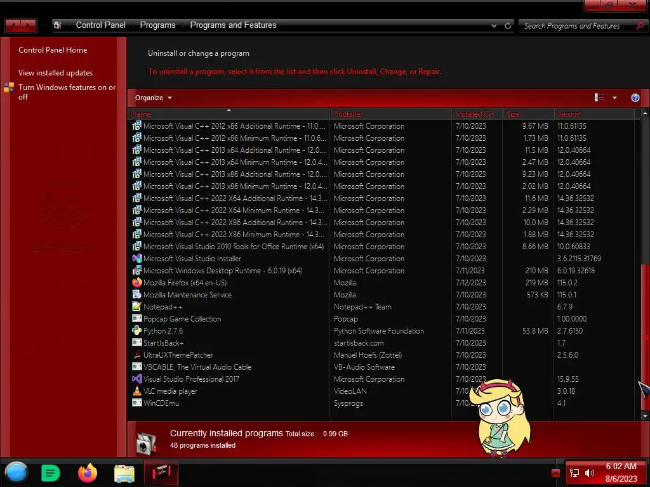The image size is (650, 487).
Task: Click the 3.6.2115.31769 version cell
Action: [x=579, y=259]
